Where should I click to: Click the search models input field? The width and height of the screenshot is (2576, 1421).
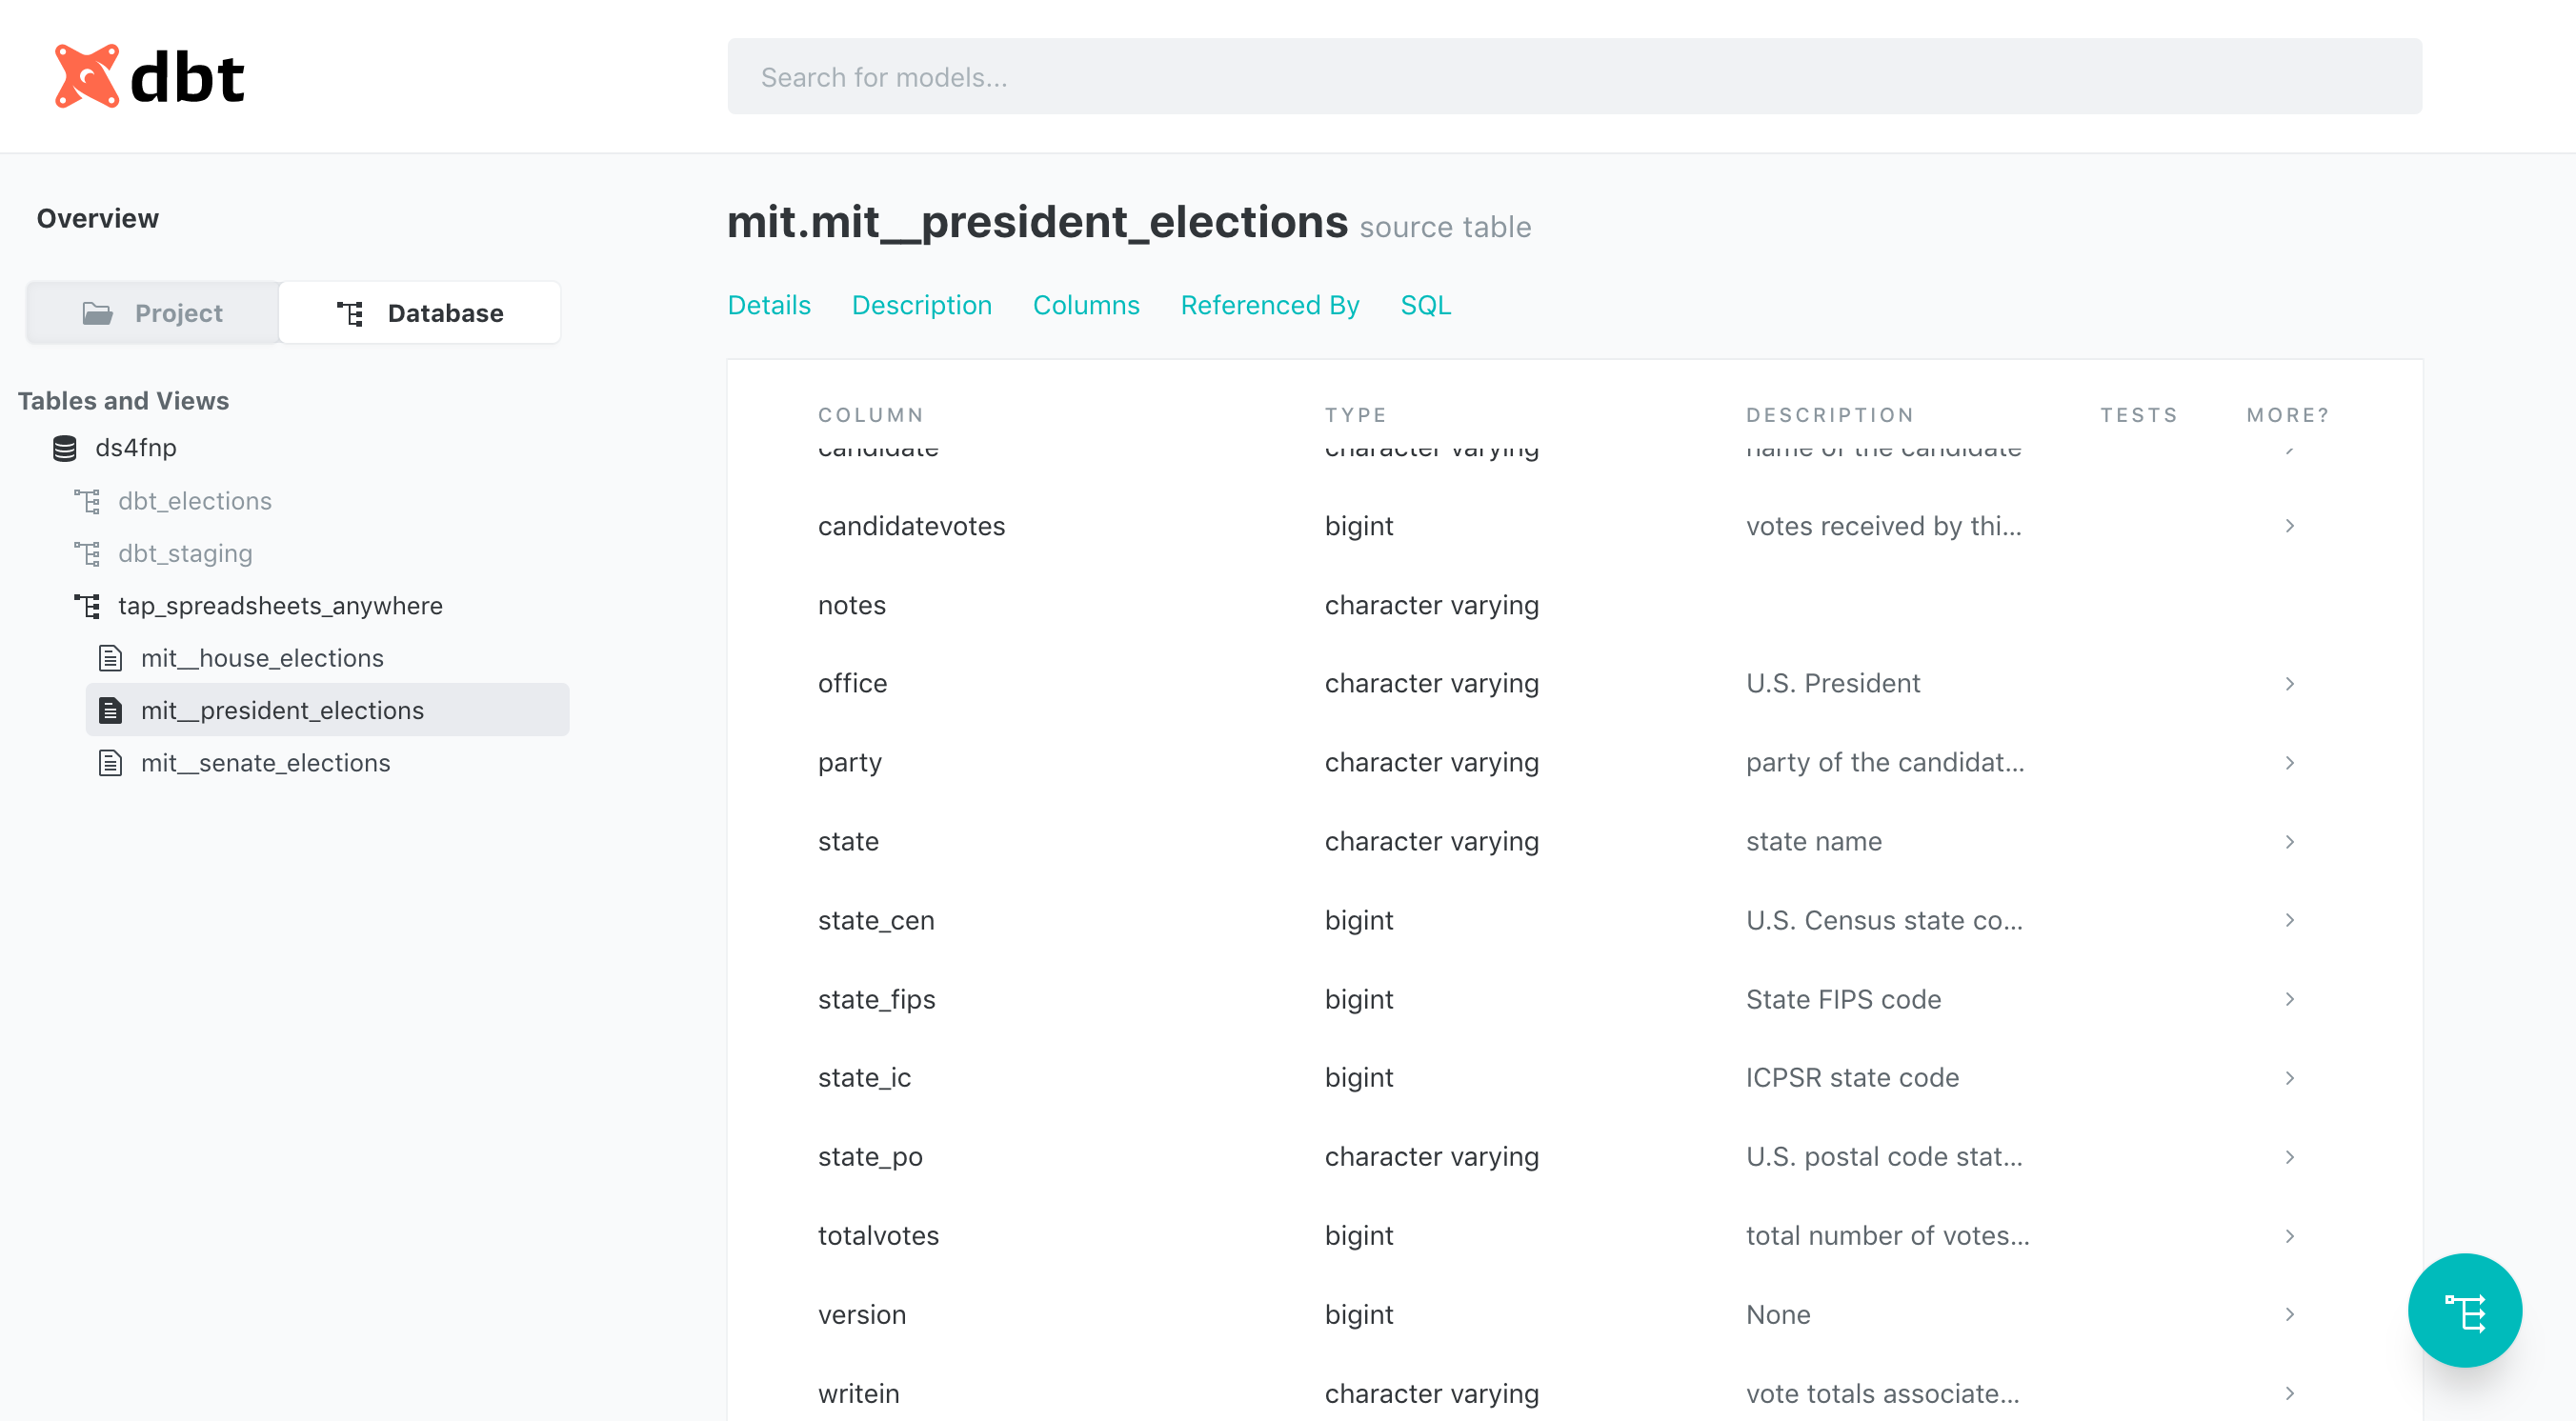click(1575, 77)
